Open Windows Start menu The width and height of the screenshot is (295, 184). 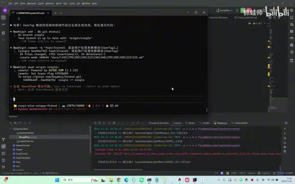coord(57,180)
